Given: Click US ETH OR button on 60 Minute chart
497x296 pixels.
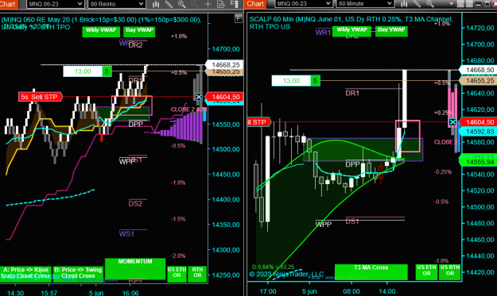Looking at the screenshot, I should coord(426,272).
